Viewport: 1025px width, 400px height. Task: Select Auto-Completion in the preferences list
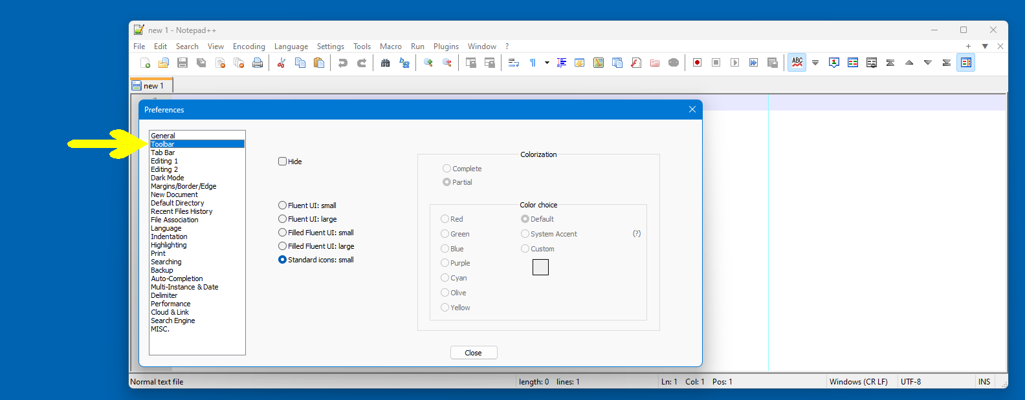pos(177,279)
